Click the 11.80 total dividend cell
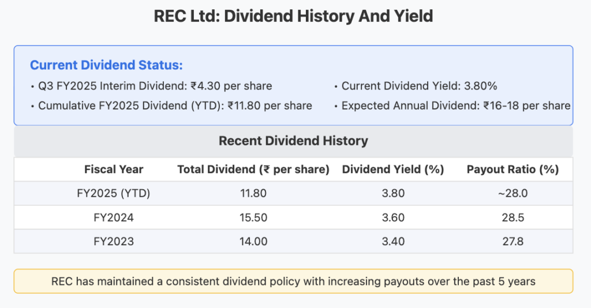Image resolution: width=591 pixels, height=308 pixels. pos(253,194)
